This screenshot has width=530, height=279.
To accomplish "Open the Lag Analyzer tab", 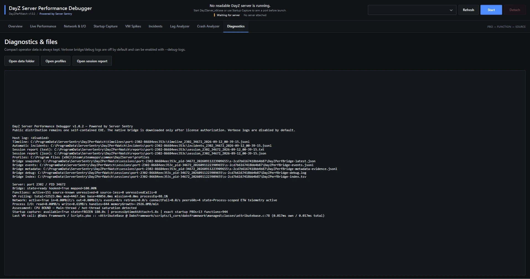I will 180,26.
